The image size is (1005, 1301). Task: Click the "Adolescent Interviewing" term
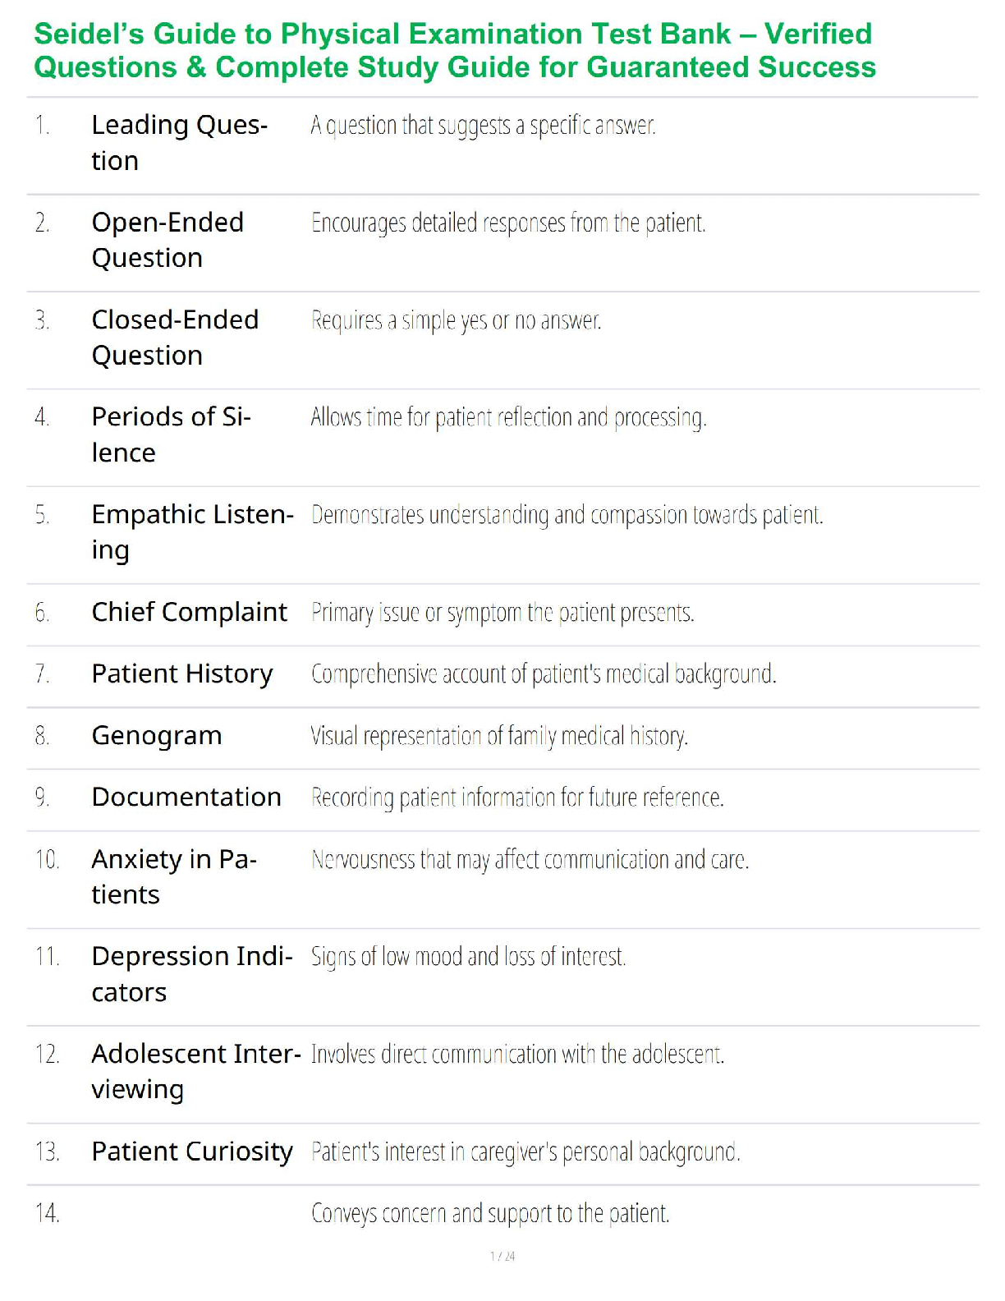(x=195, y=1071)
